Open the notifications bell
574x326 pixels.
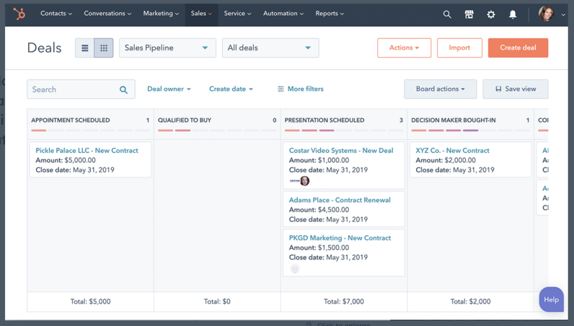pyautogui.click(x=512, y=15)
